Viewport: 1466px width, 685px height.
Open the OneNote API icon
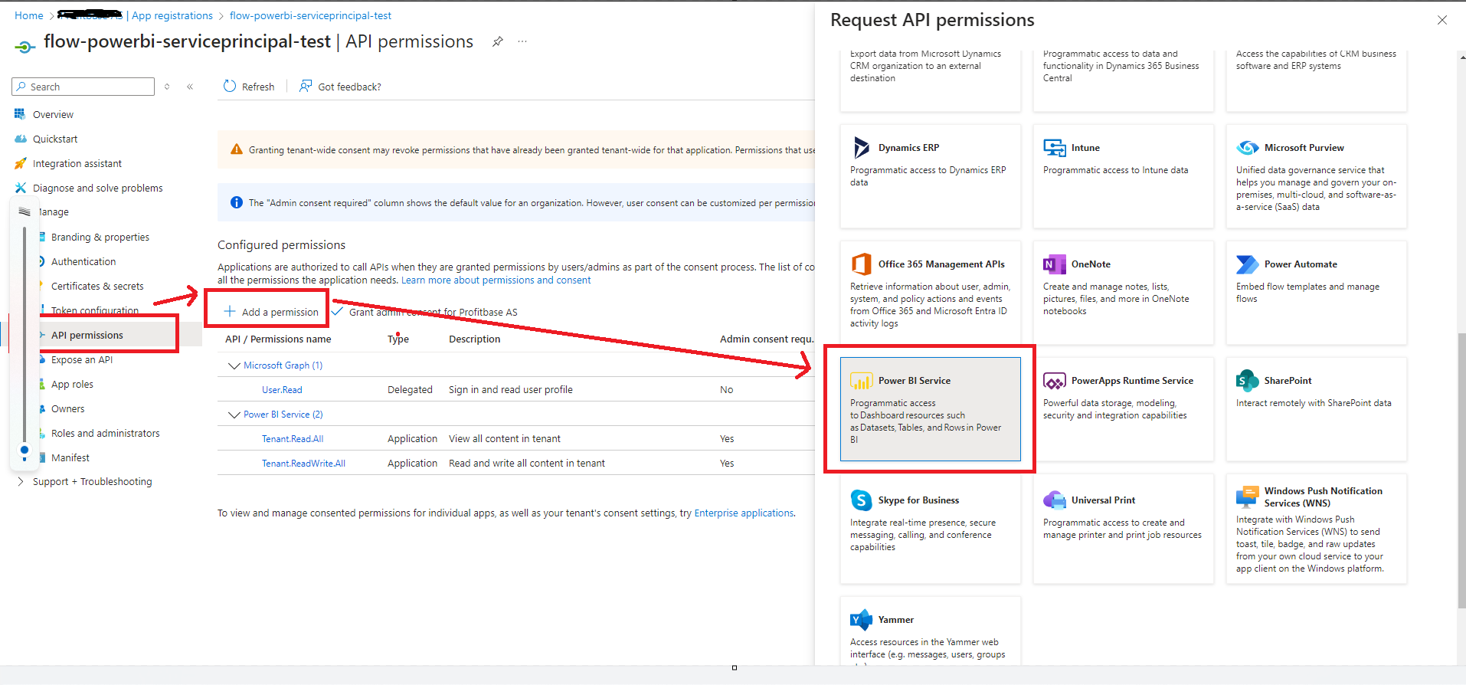(x=1054, y=264)
